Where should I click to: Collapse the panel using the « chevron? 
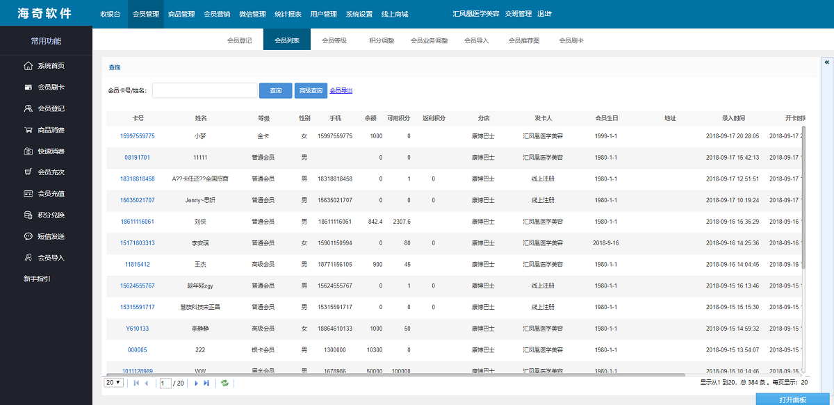click(x=827, y=61)
